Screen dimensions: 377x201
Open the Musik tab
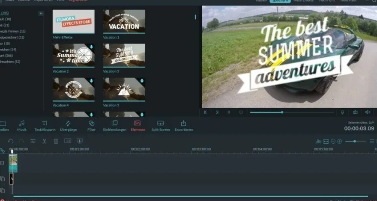pyautogui.click(x=22, y=126)
